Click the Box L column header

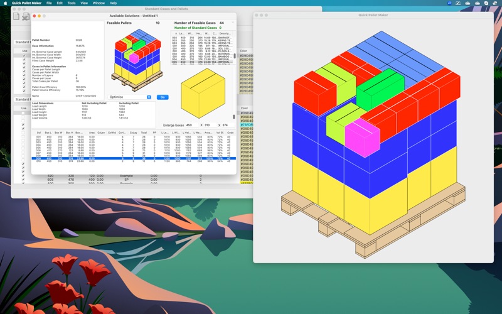pos(48,133)
